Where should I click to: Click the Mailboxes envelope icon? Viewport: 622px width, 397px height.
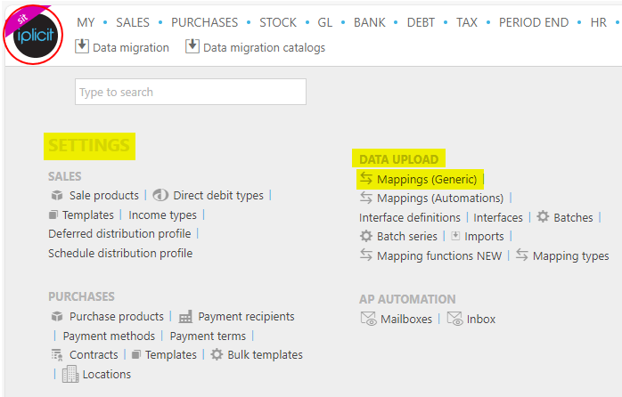pos(368,319)
